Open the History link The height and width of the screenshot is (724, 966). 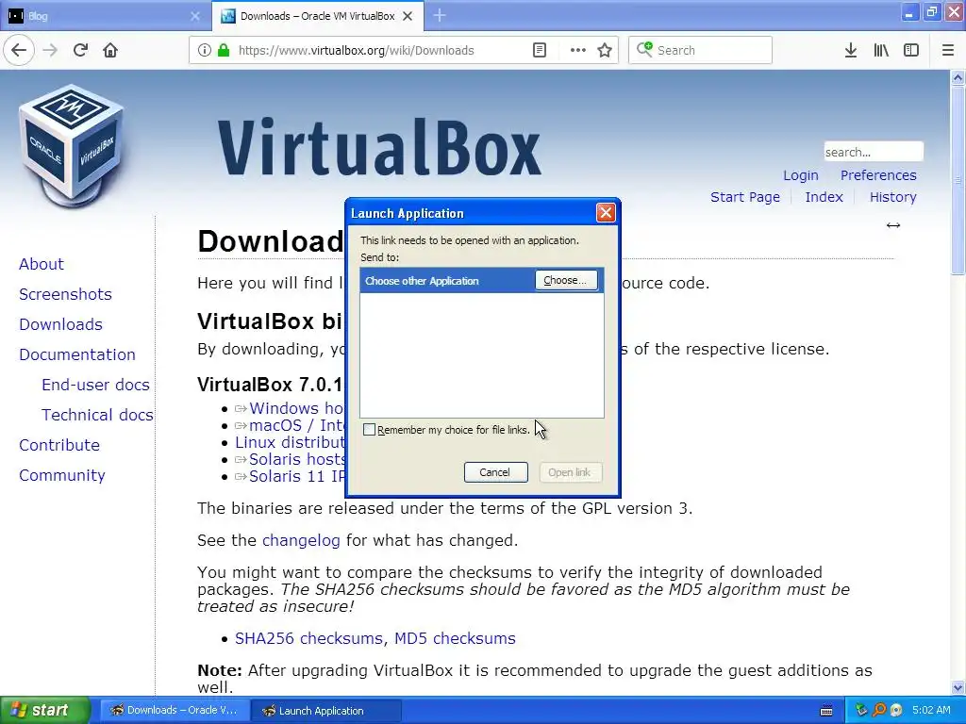(892, 197)
